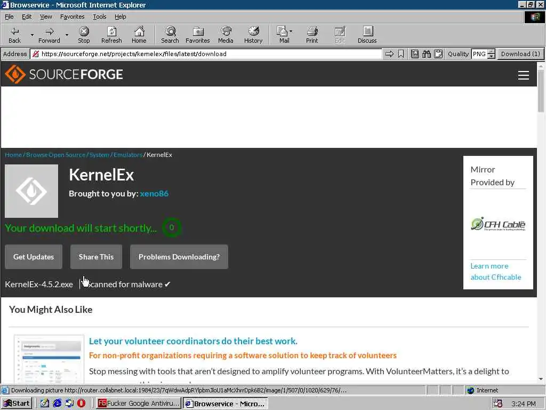Open the Media toolbar button
Image resolution: width=546 pixels, height=410 pixels.
(x=226, y=35)
